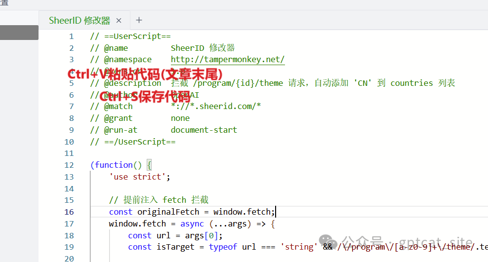Image resolution: width=488 pixels, height=262 pixels.
Task: Place cursor in 'const originalFetch' line
Action: pyautogui.click(x=192, y=212)
